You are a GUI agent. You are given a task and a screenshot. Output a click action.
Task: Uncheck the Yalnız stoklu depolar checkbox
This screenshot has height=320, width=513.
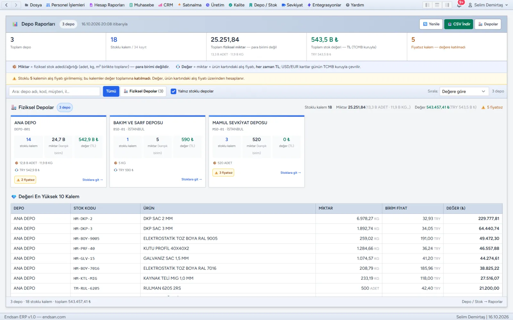click(173, 92)
